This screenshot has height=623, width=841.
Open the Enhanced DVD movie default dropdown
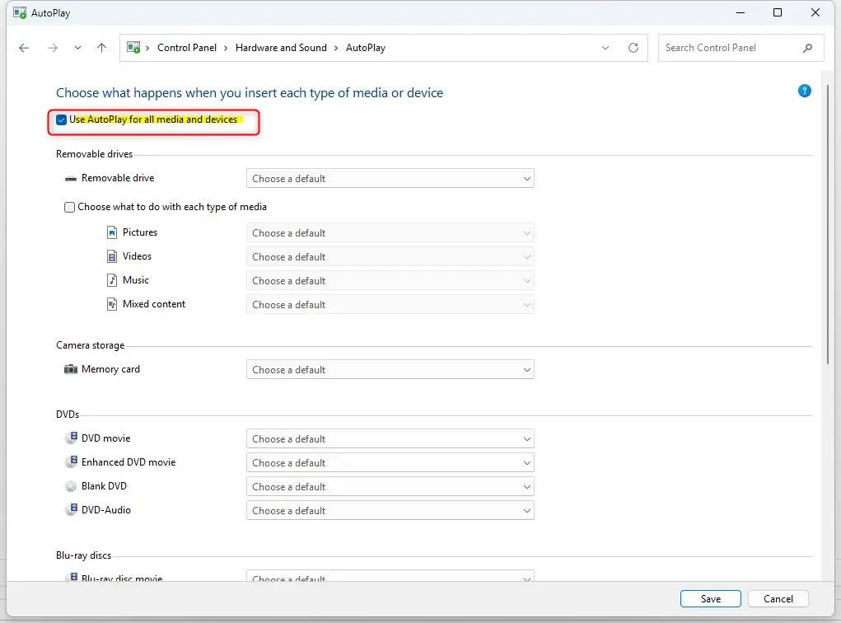(x=390, y=462)
